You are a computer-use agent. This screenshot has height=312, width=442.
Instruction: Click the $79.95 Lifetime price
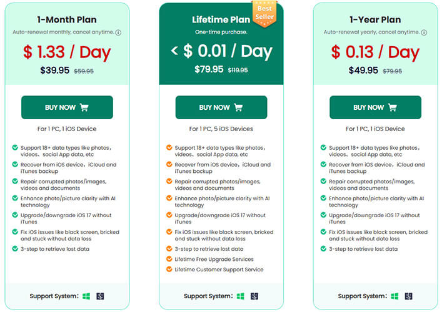click(x=209, y=69)
